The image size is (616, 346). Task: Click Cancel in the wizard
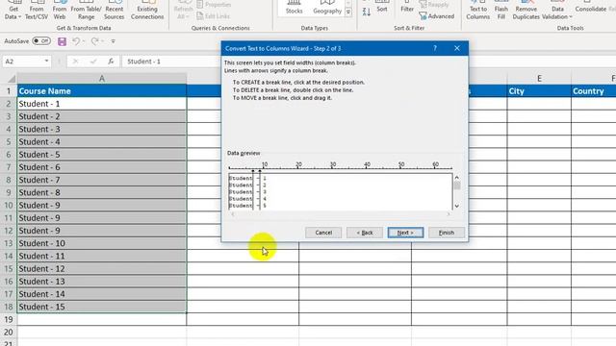[323, 233]
